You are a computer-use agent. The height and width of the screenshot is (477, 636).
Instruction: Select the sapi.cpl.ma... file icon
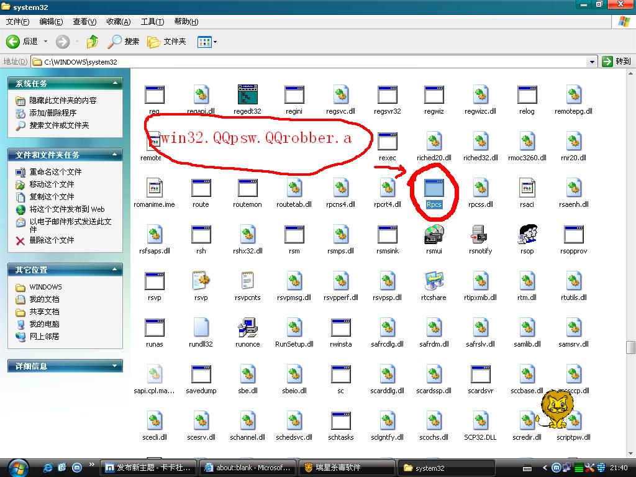click(x=154, y=374)
